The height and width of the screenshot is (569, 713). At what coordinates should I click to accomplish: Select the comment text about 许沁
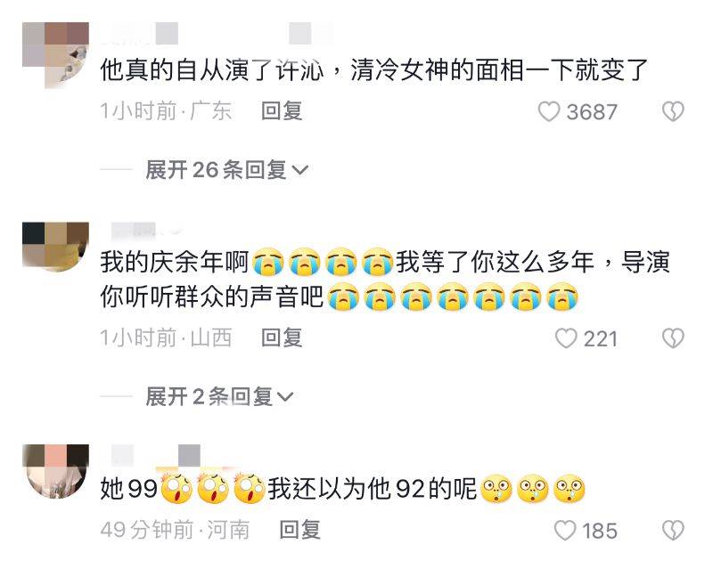coord(373,70)
